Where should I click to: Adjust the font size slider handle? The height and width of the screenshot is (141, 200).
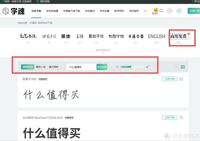point(130,67)
